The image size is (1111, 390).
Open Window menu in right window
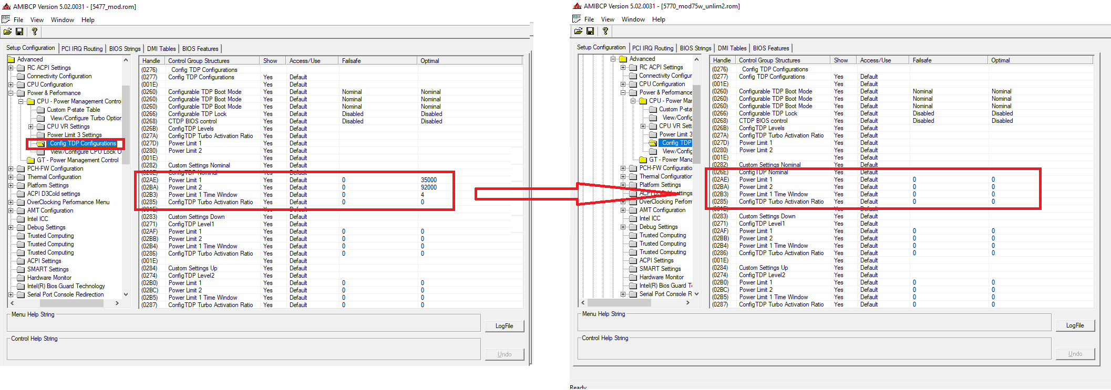coord(633,19)
